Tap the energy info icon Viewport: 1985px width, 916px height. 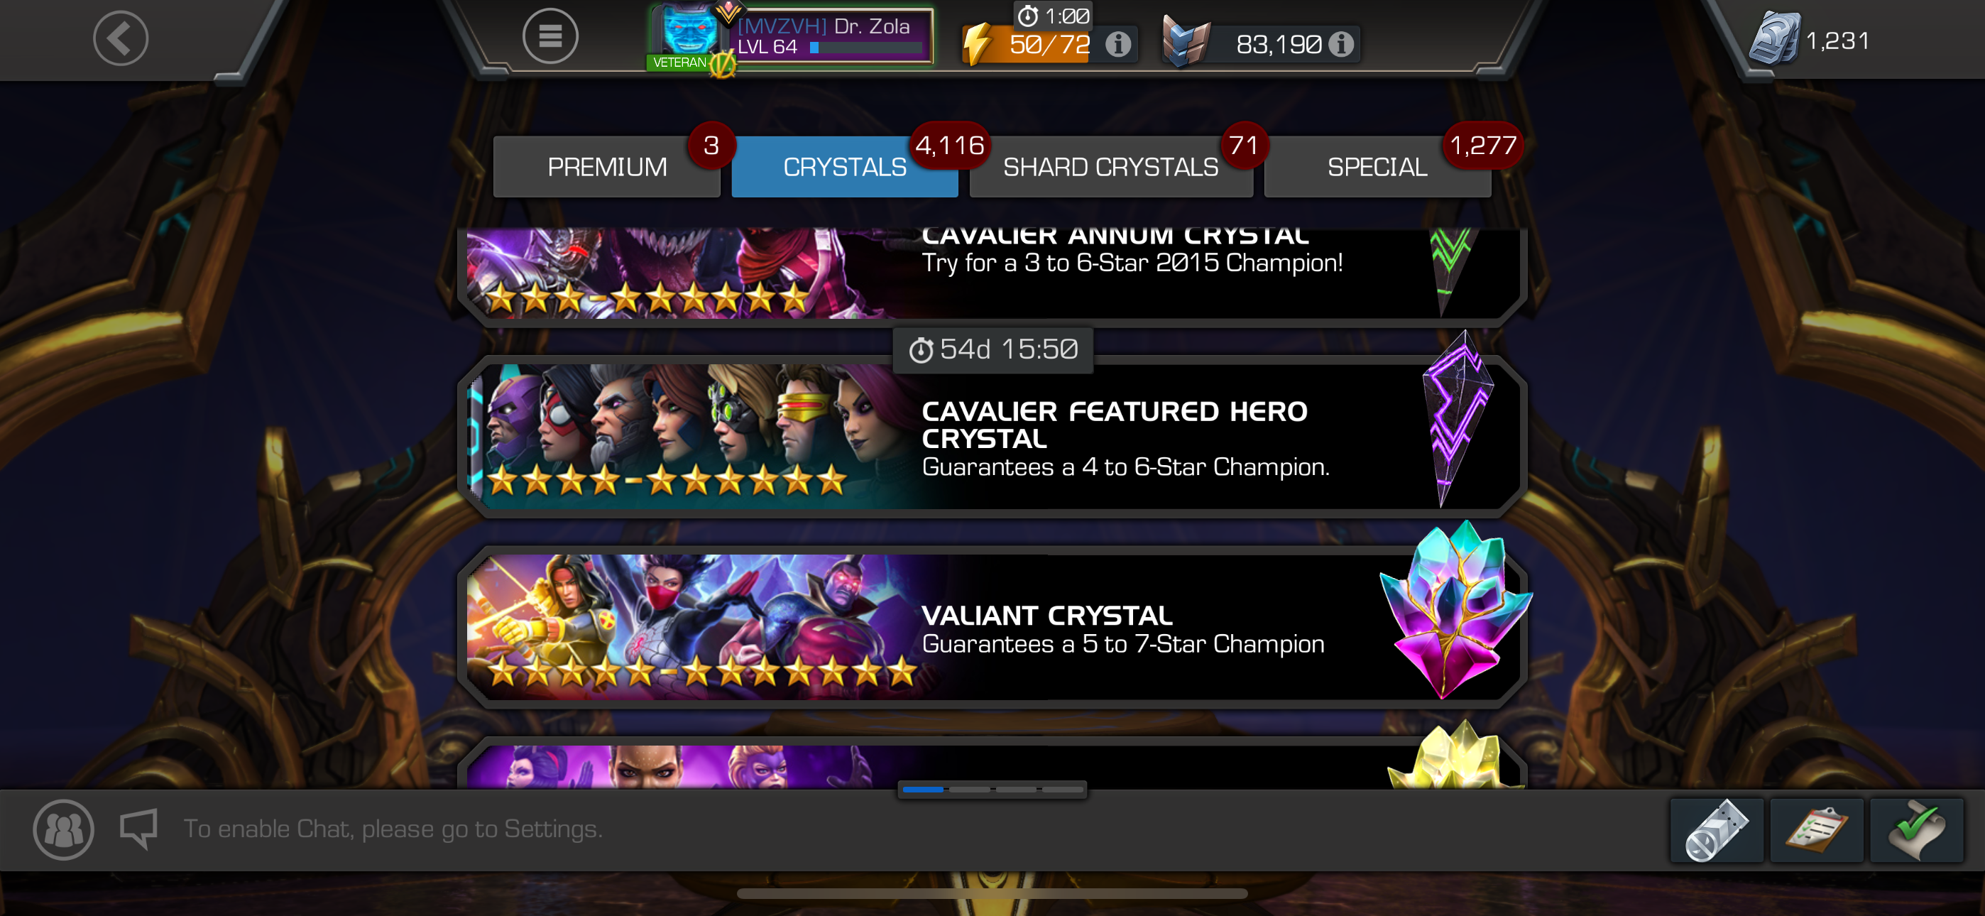pos(1118,45)
